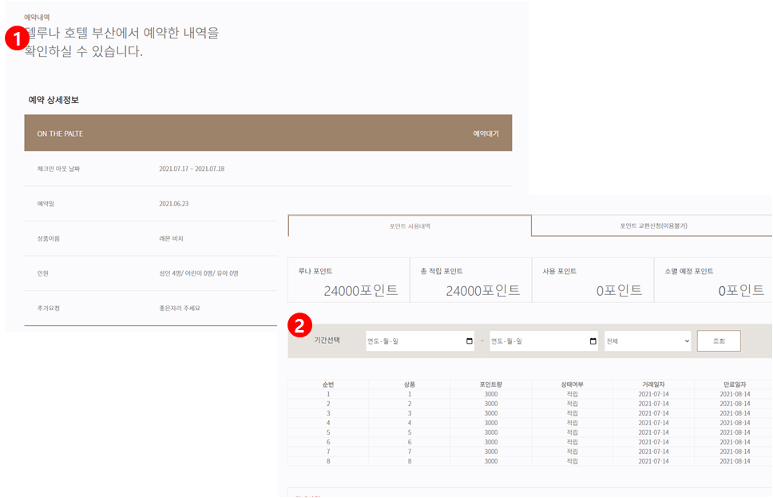This screenshot has height=498, width=773.
Task: Click the 적립 status cell in row 5
Action: click(x=573, y=432)
